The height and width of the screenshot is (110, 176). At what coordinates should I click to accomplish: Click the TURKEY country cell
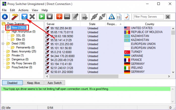[137, 52]
